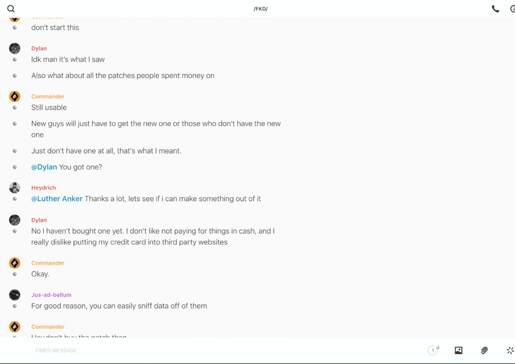The height and width of the screenshot is (364, 515).
Task: Click the ping burst icon
Action: [510, 350]
